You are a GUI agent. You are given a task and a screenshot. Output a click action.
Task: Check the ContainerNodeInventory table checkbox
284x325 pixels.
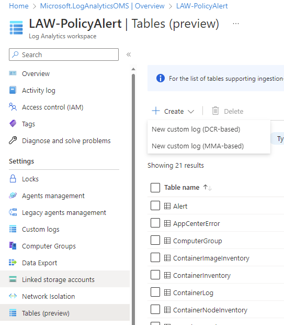point(155,309)
